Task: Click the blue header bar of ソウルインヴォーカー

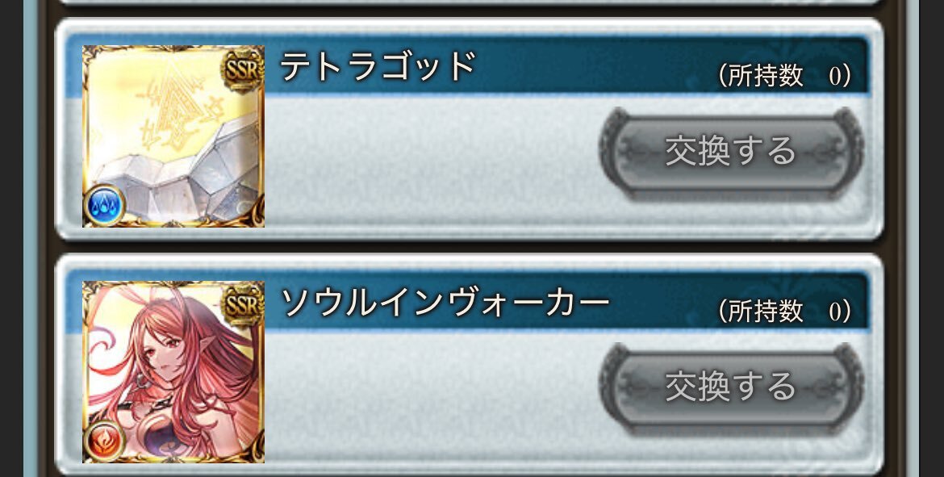Action: click(566, 302)
